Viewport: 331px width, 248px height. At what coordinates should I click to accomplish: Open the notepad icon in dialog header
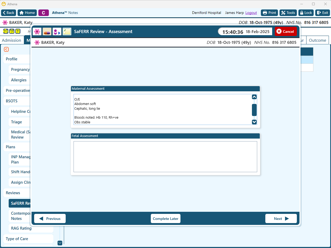(67, 31)
